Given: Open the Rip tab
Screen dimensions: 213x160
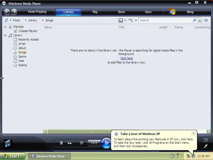Looking at the screenshot, I should pyautogui.click(x=95, y=12).
